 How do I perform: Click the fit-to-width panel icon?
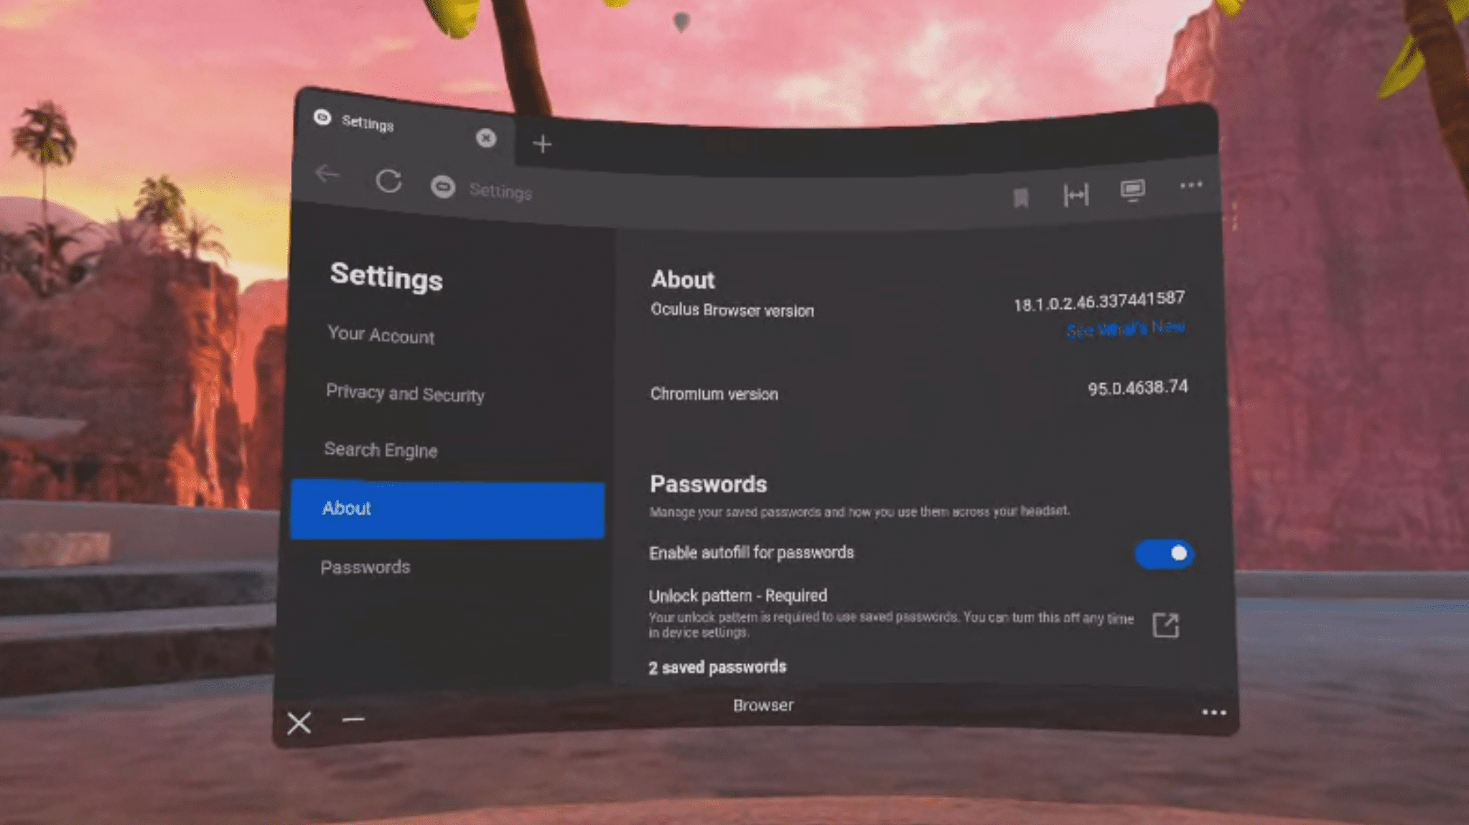click(1076, 194)
